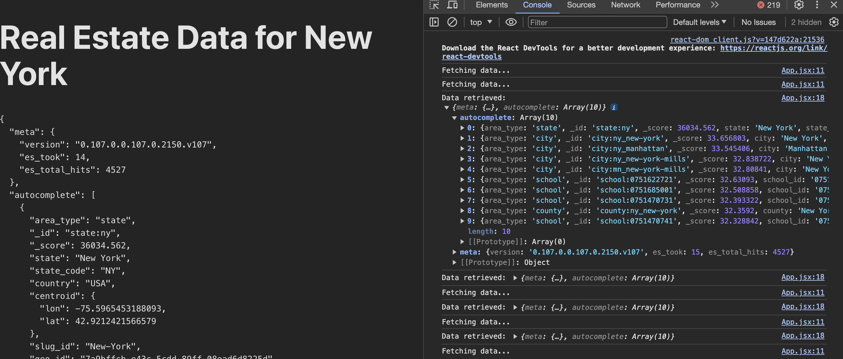
Task: Close the DevTools panel
Action: click(x=834, y=5)
